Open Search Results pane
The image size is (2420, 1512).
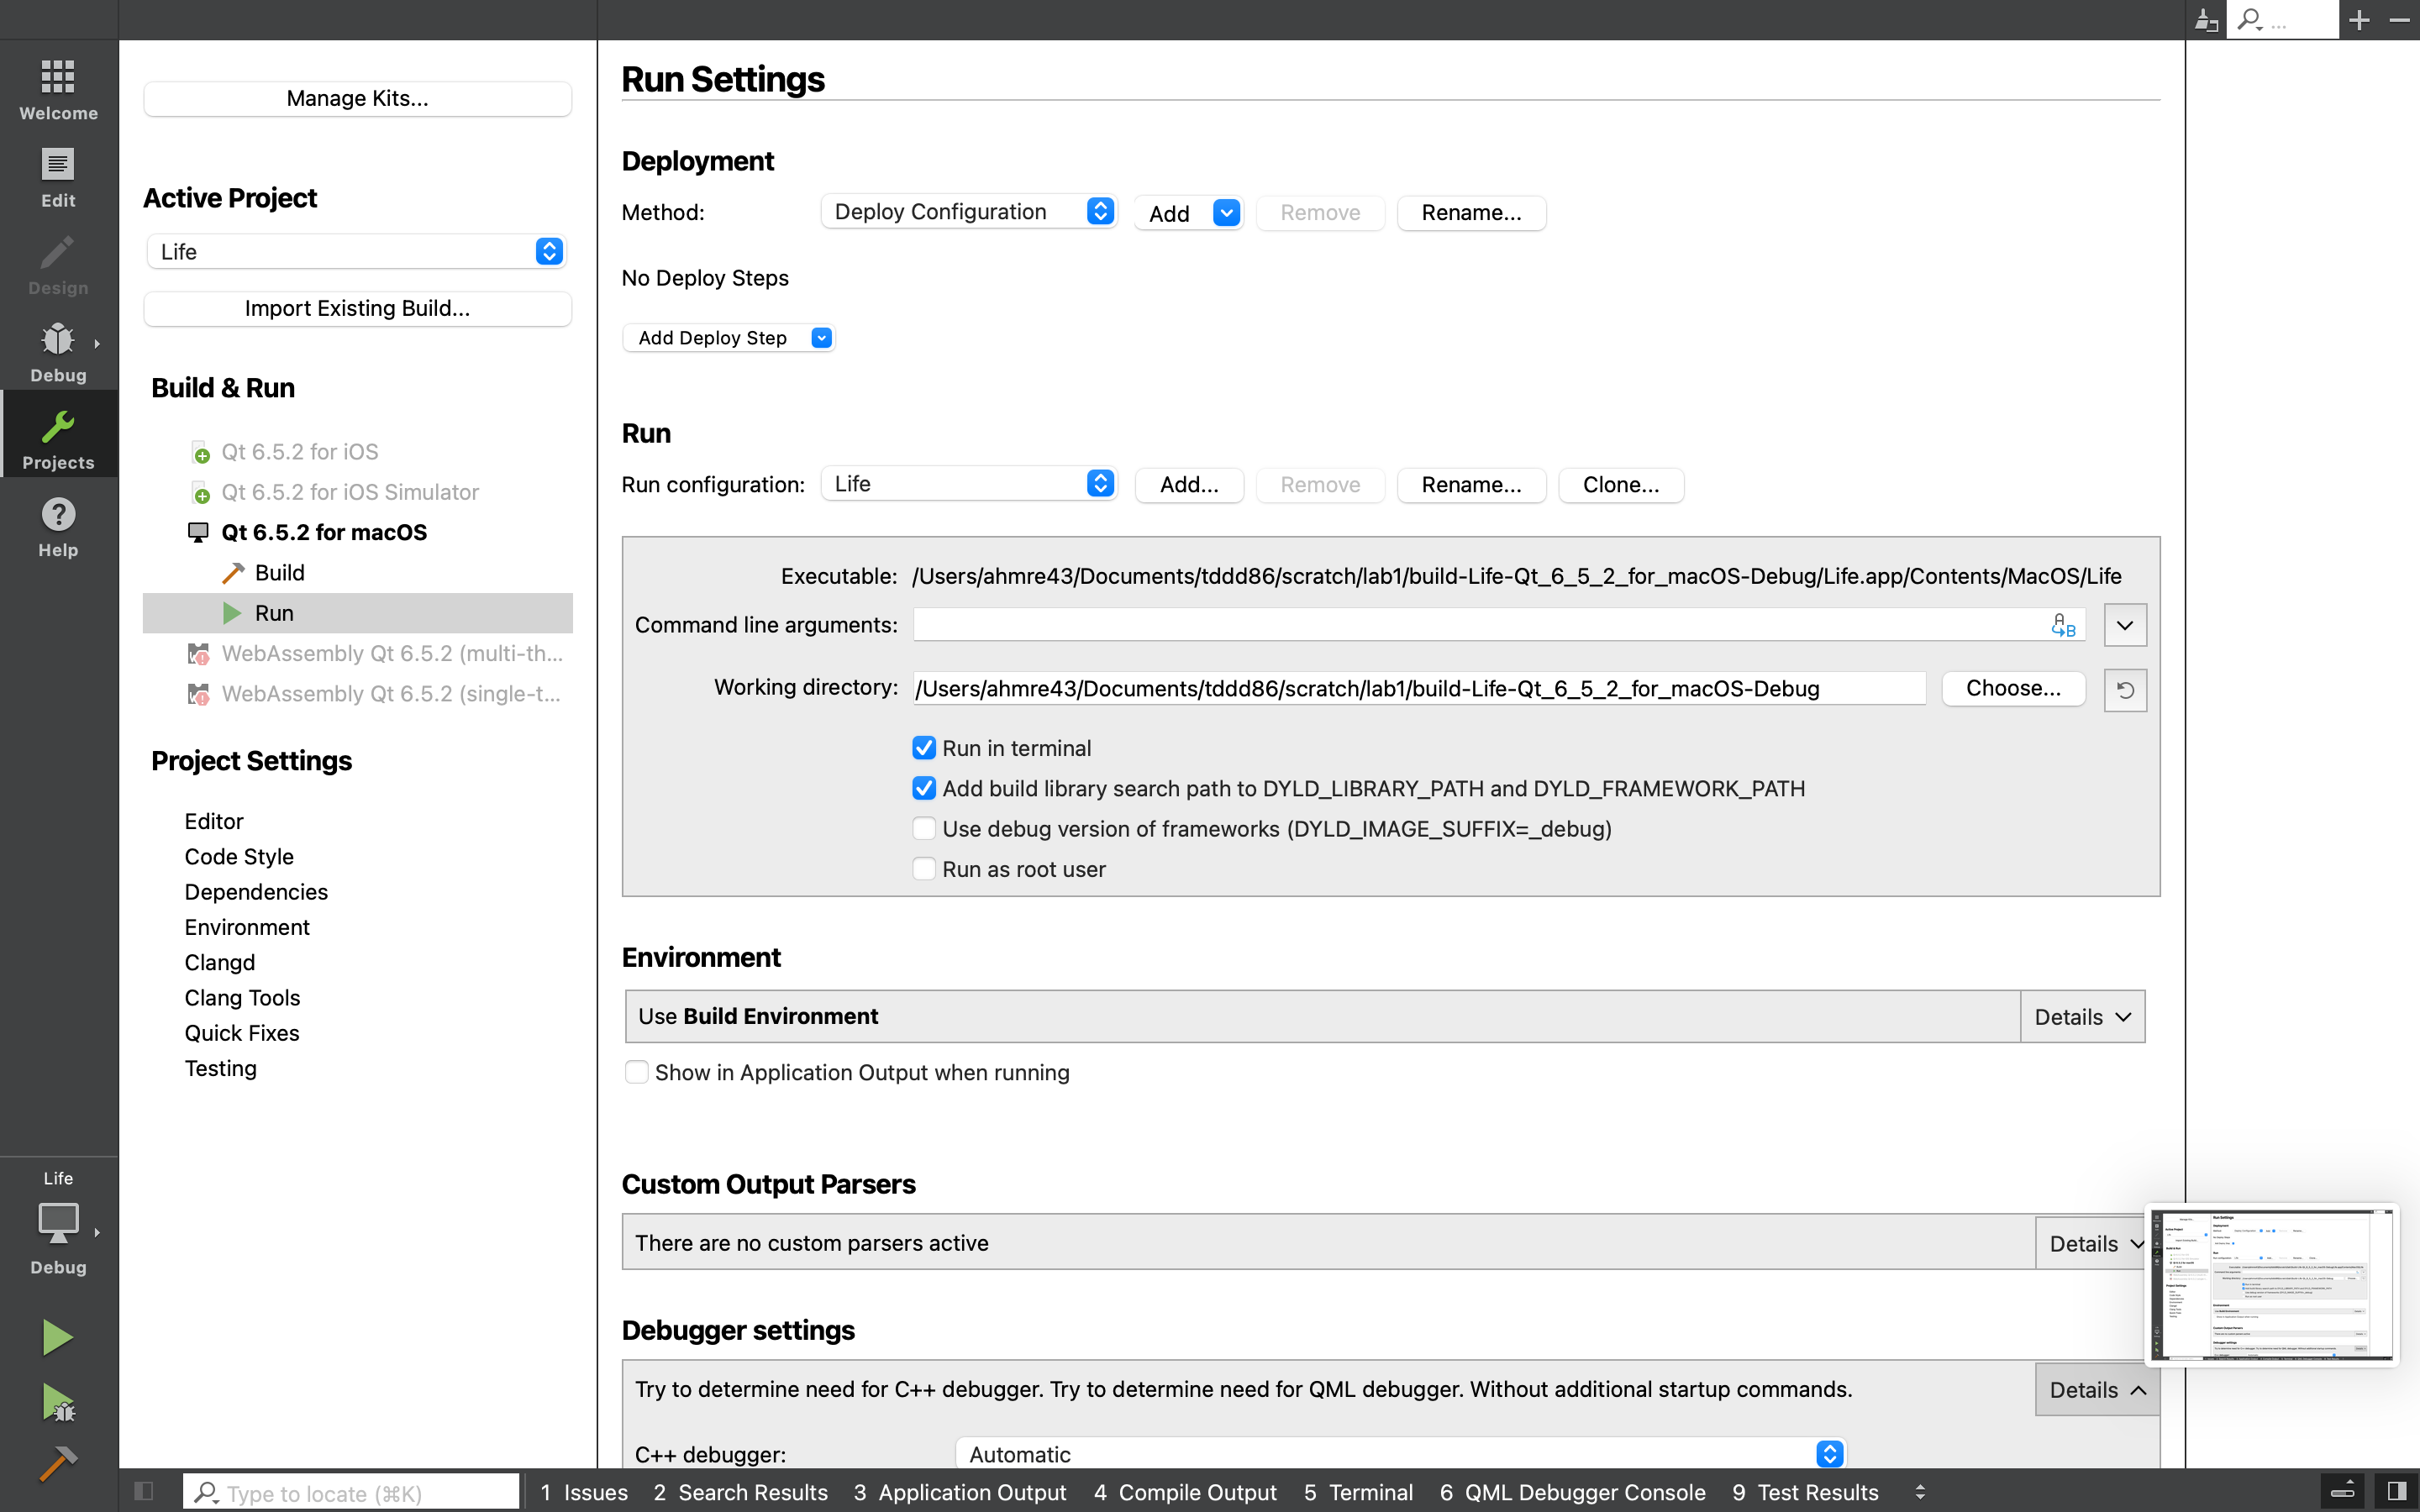[x=740, y=1492]
